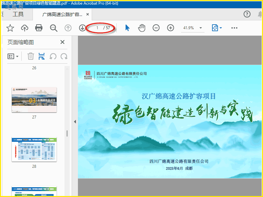Rotate page clockwise

pos(64,56)
